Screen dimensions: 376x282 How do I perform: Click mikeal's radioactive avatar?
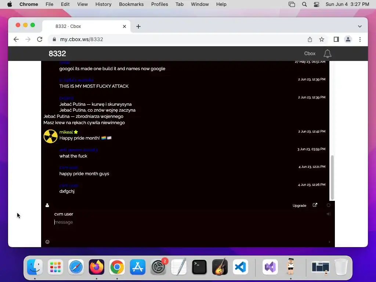coord(50,136)
